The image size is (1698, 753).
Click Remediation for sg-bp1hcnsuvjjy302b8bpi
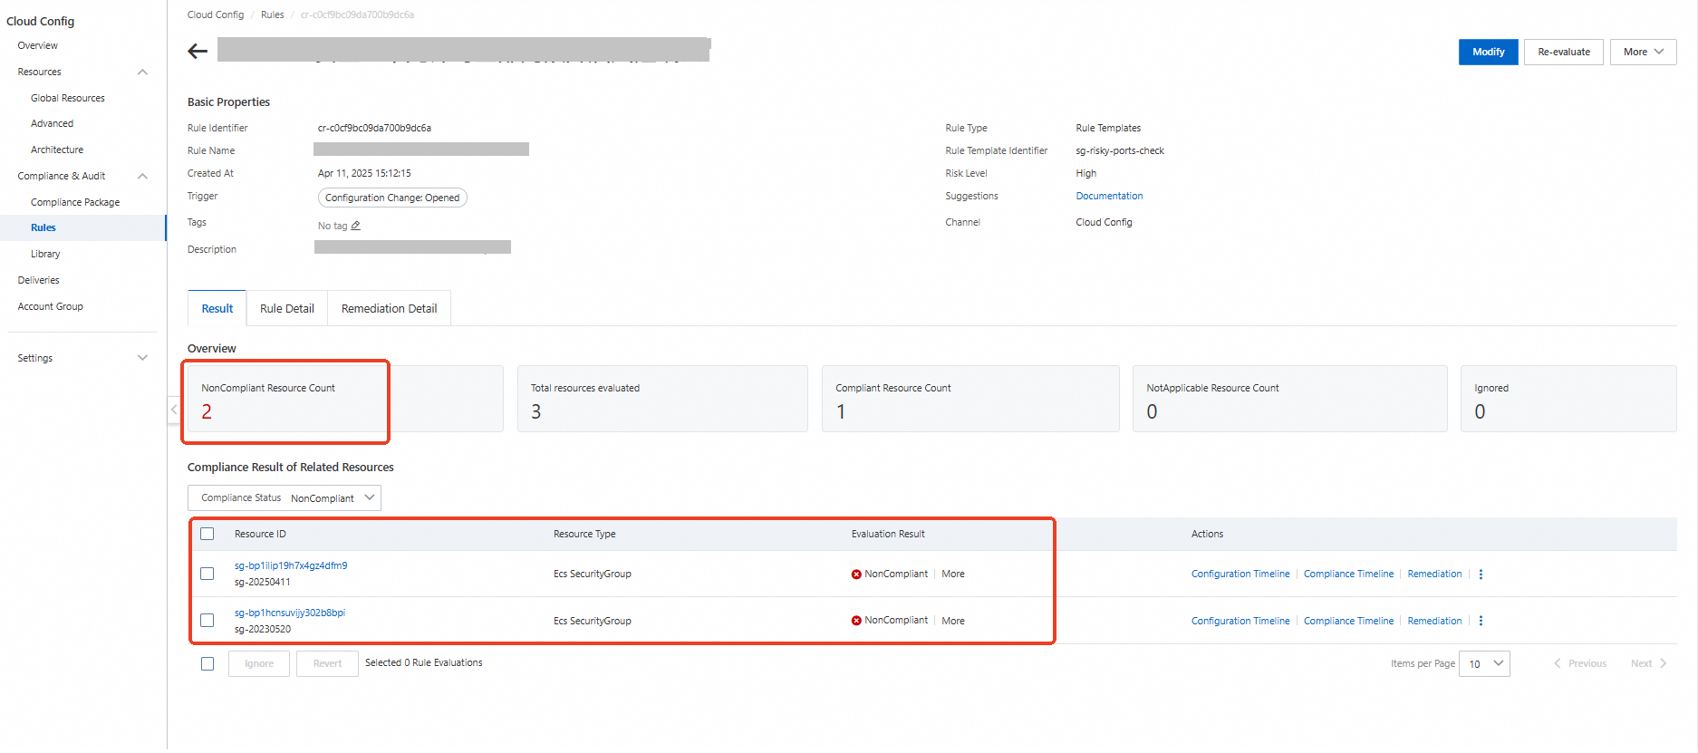pyautogui.click(x=1434, y=621)
